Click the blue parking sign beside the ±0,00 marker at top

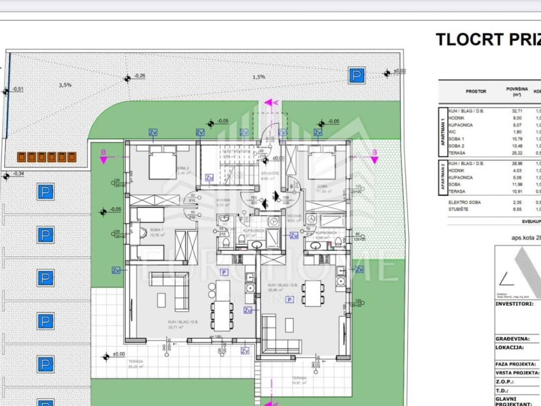tap(357, 75)
